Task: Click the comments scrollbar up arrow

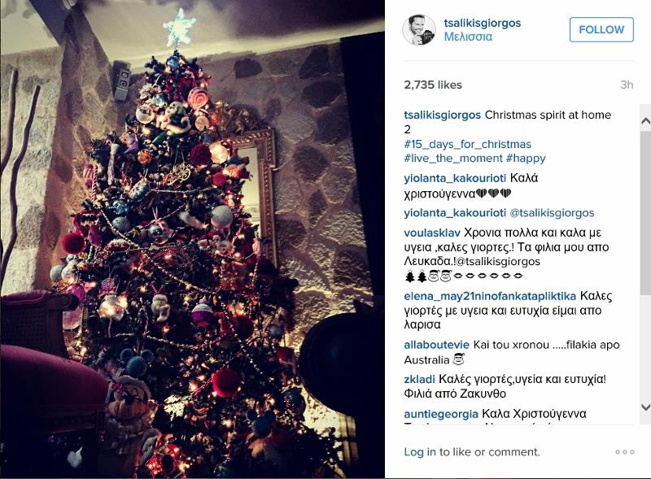Action: [645, 121]
